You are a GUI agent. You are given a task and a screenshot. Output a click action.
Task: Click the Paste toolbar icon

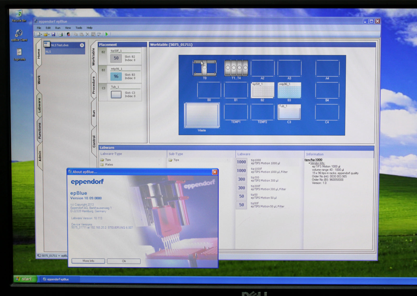pyautogui.click(x=81, y=34)
